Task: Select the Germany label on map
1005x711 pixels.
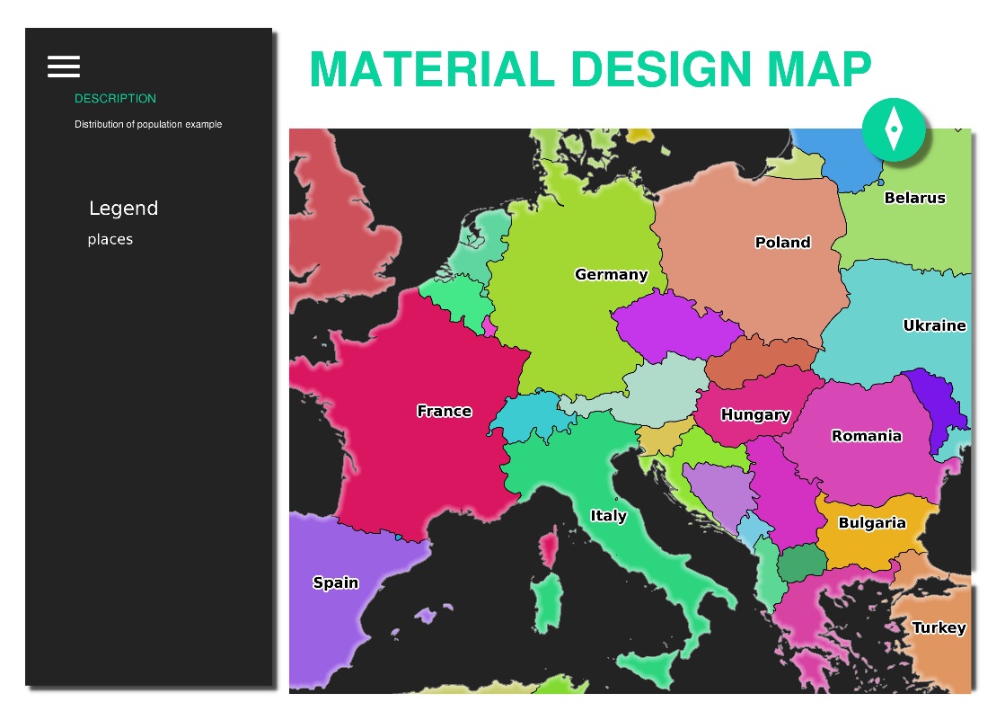Action: (x=611, y=275)
